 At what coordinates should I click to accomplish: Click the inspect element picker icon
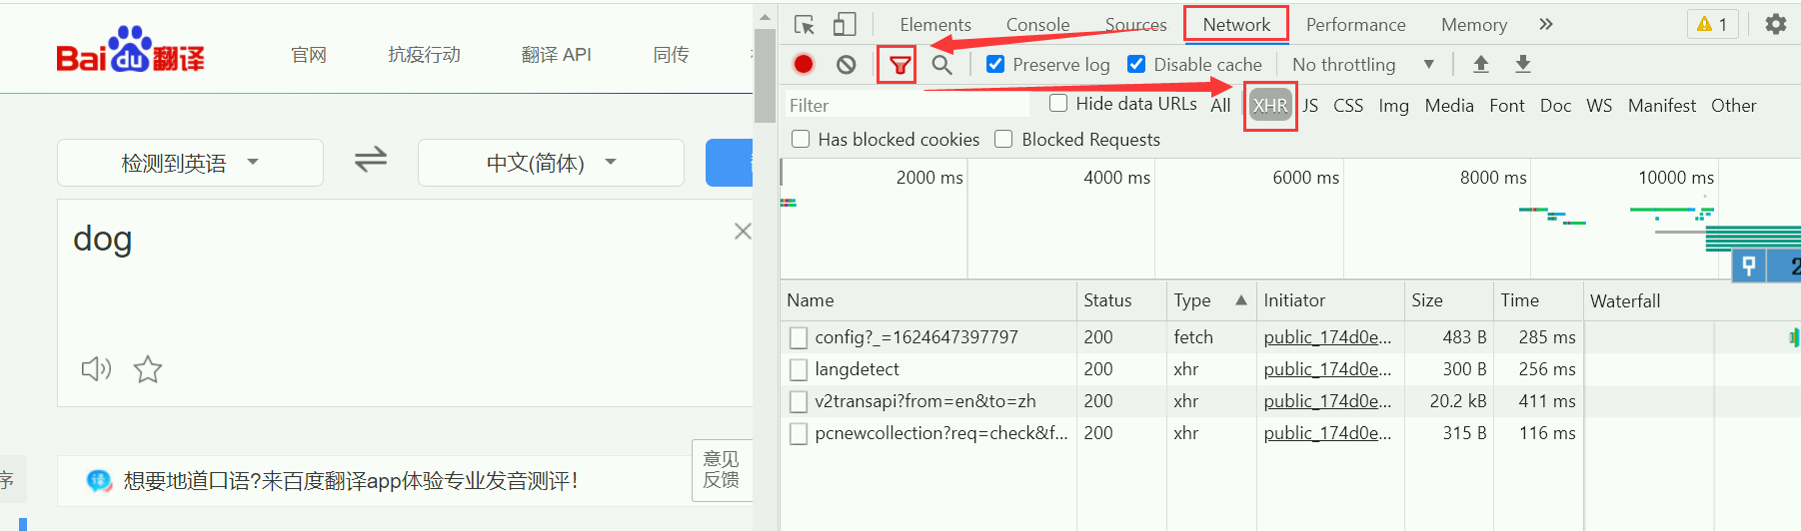coord(805,25)
